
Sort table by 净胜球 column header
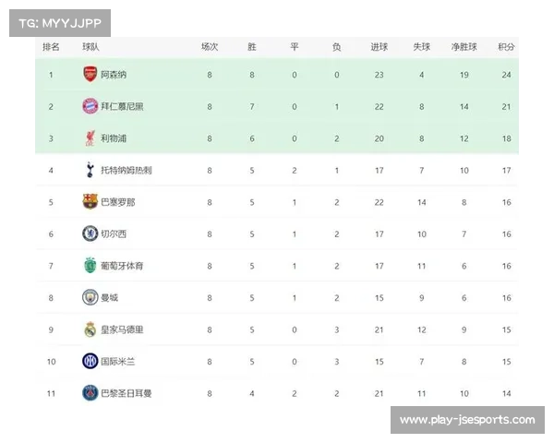tap(464, 46)
